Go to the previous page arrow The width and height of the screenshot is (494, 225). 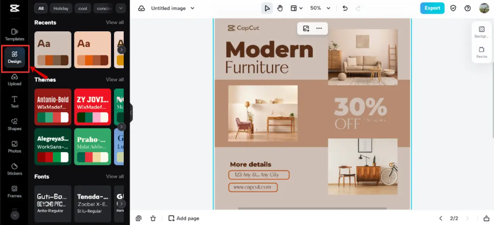point(441,218)
